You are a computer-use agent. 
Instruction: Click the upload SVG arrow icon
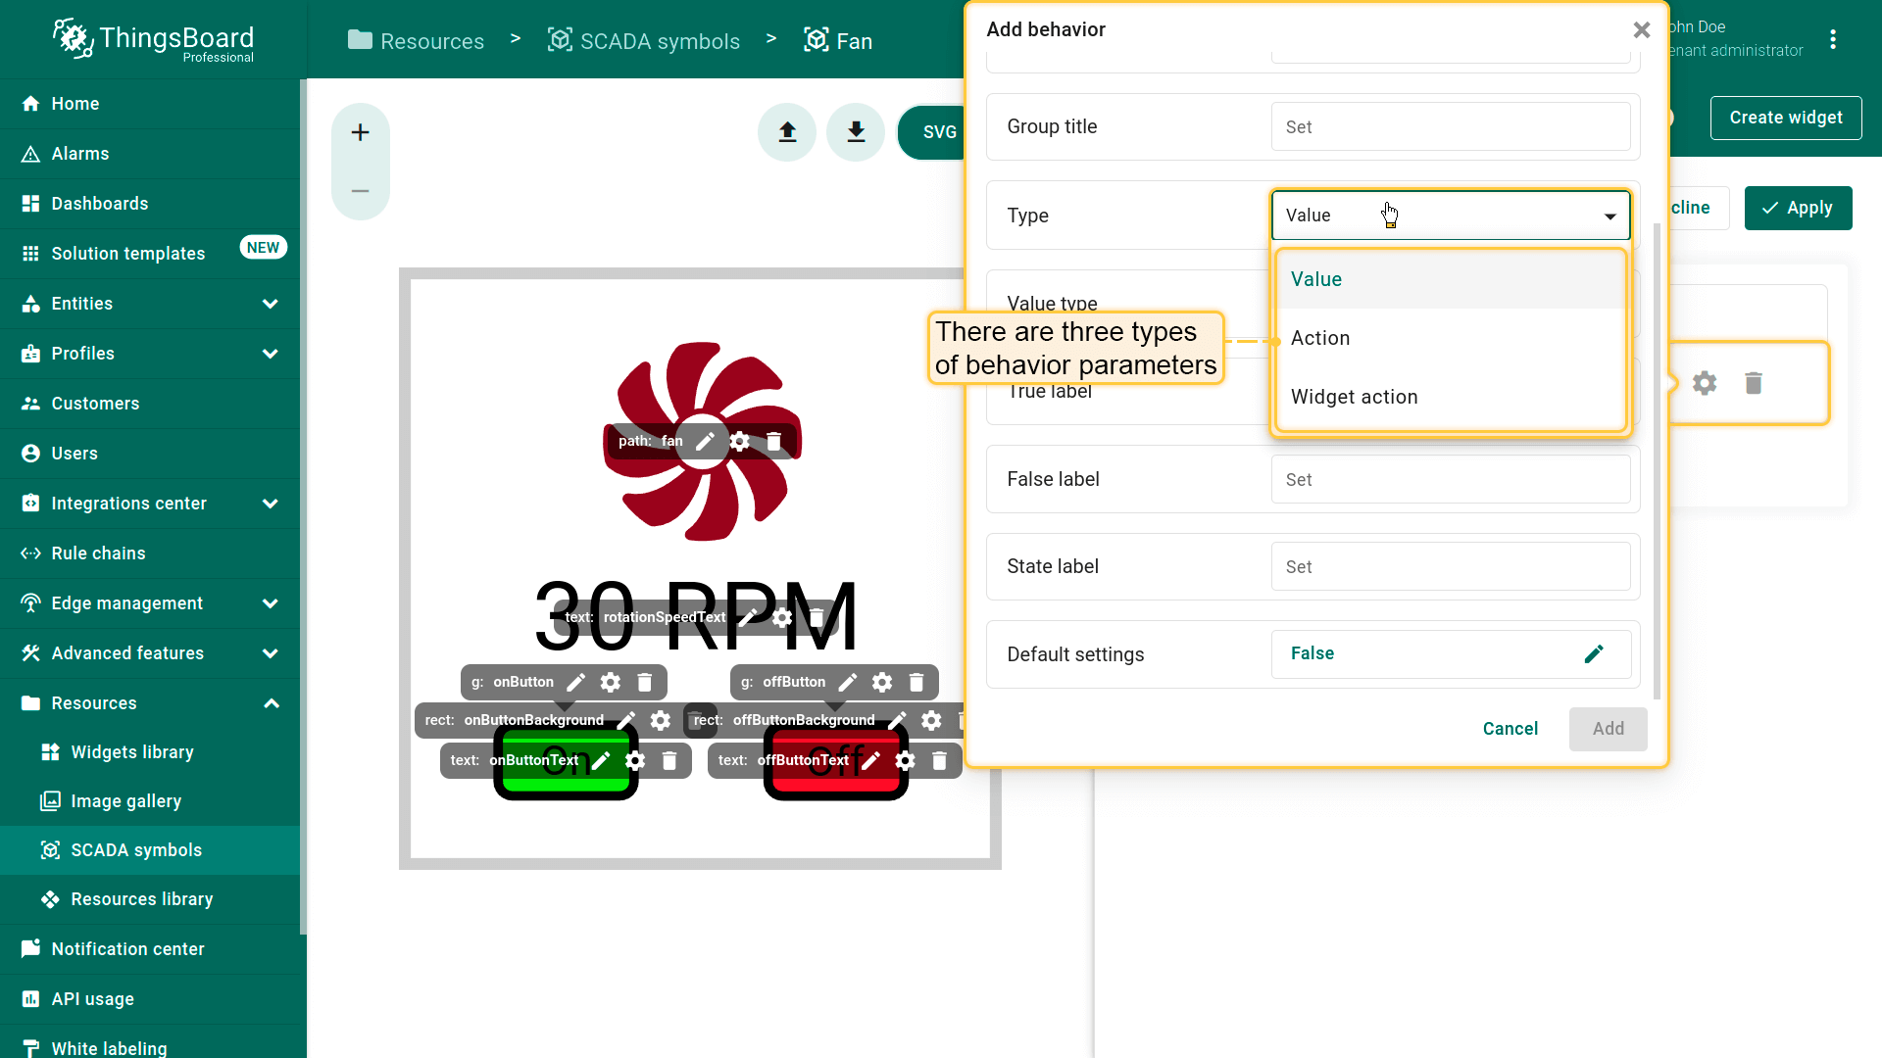click(x=787, y=132)
